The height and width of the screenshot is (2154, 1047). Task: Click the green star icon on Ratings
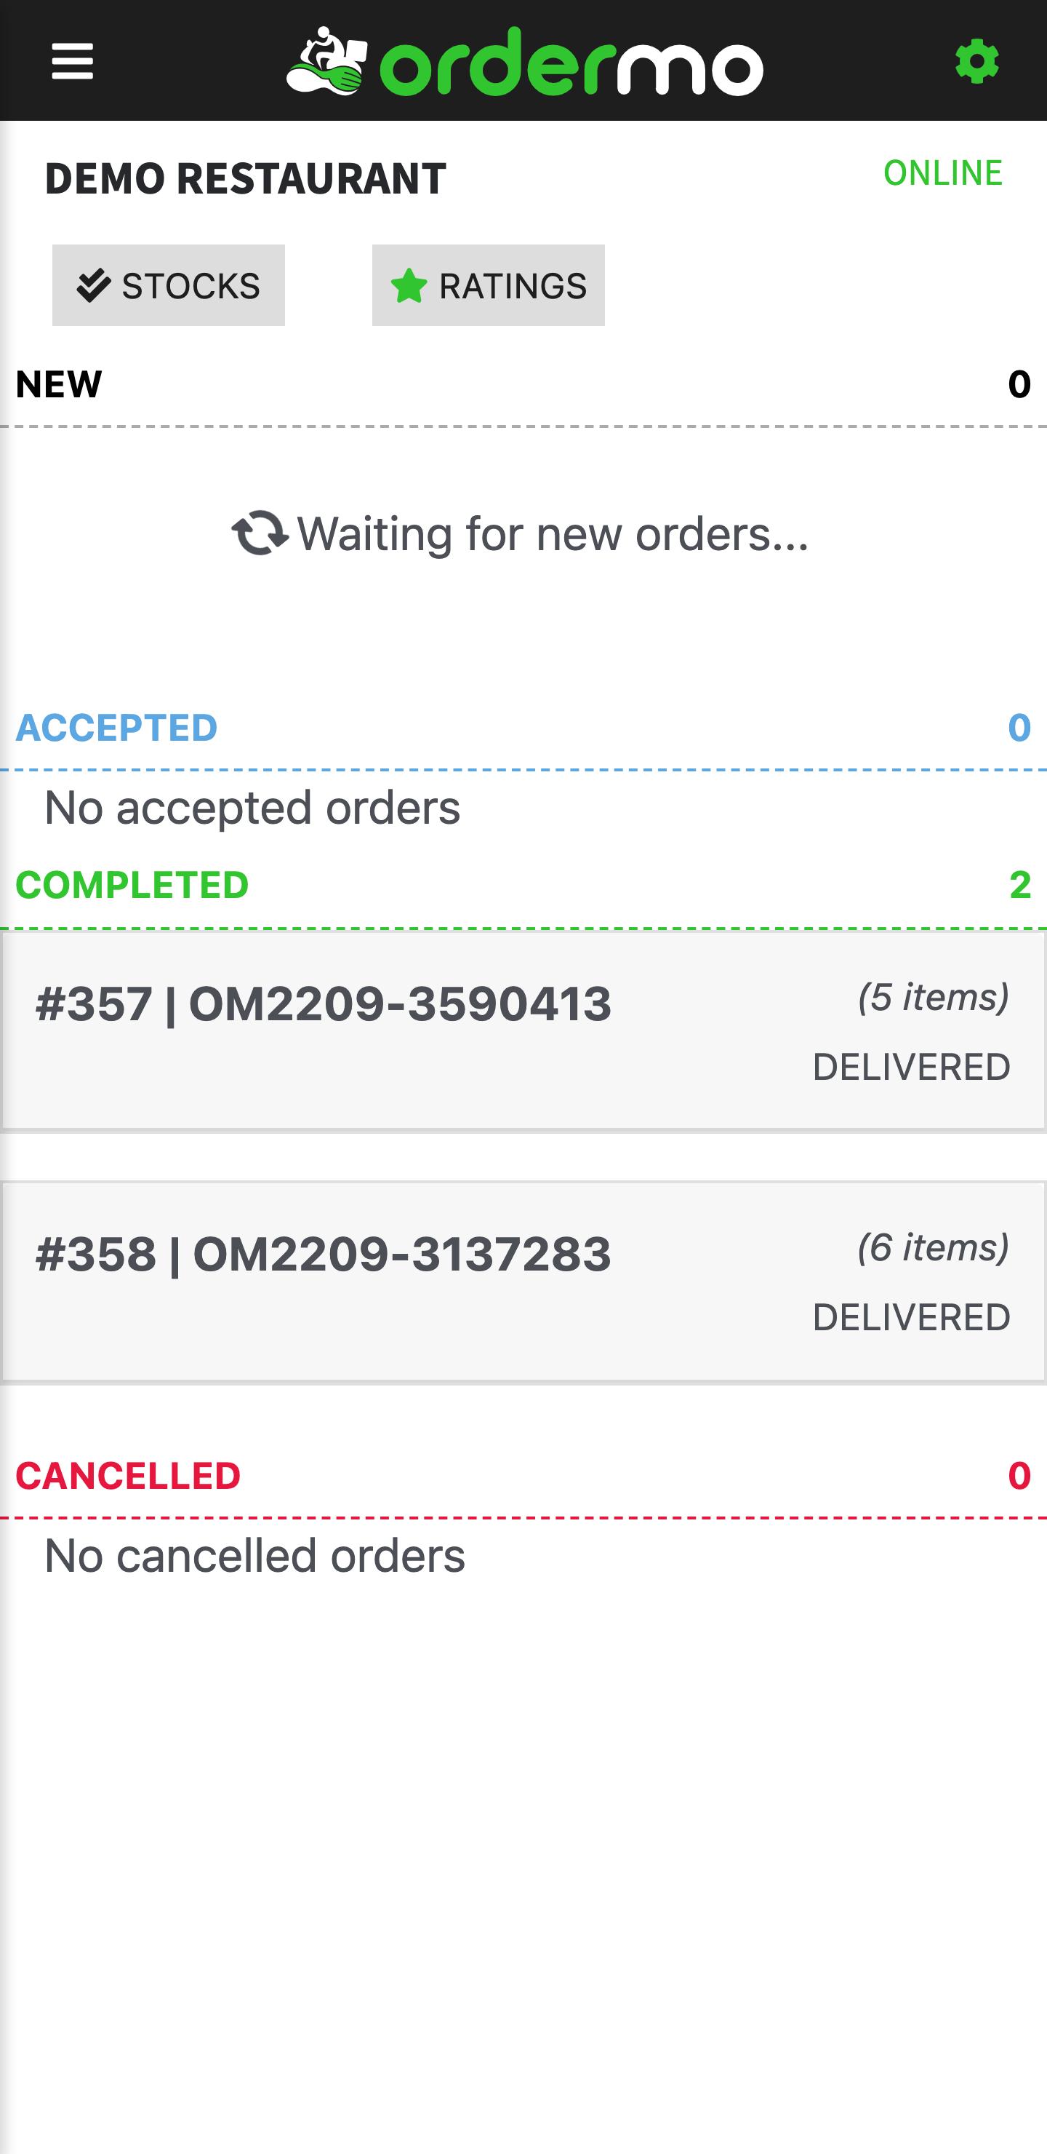tap(409, 286)
